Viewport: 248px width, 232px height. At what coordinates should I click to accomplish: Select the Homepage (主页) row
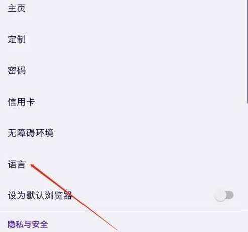[x=123, y=8]
